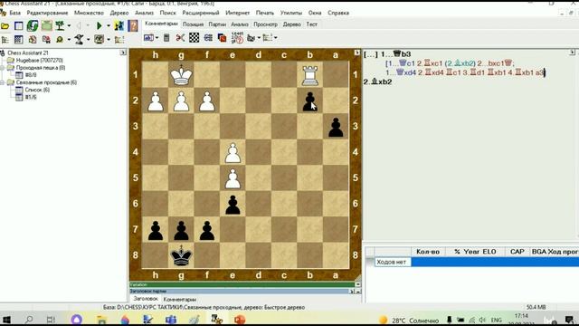The image size is (579, 326).
Task: Click the horizontal lines alignment icon
Action: (x=208, y=38)
